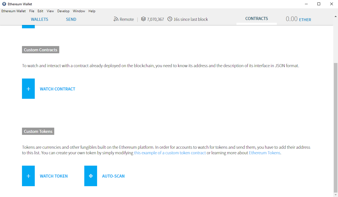Click the Remote network signal icon

pos(116,19)
